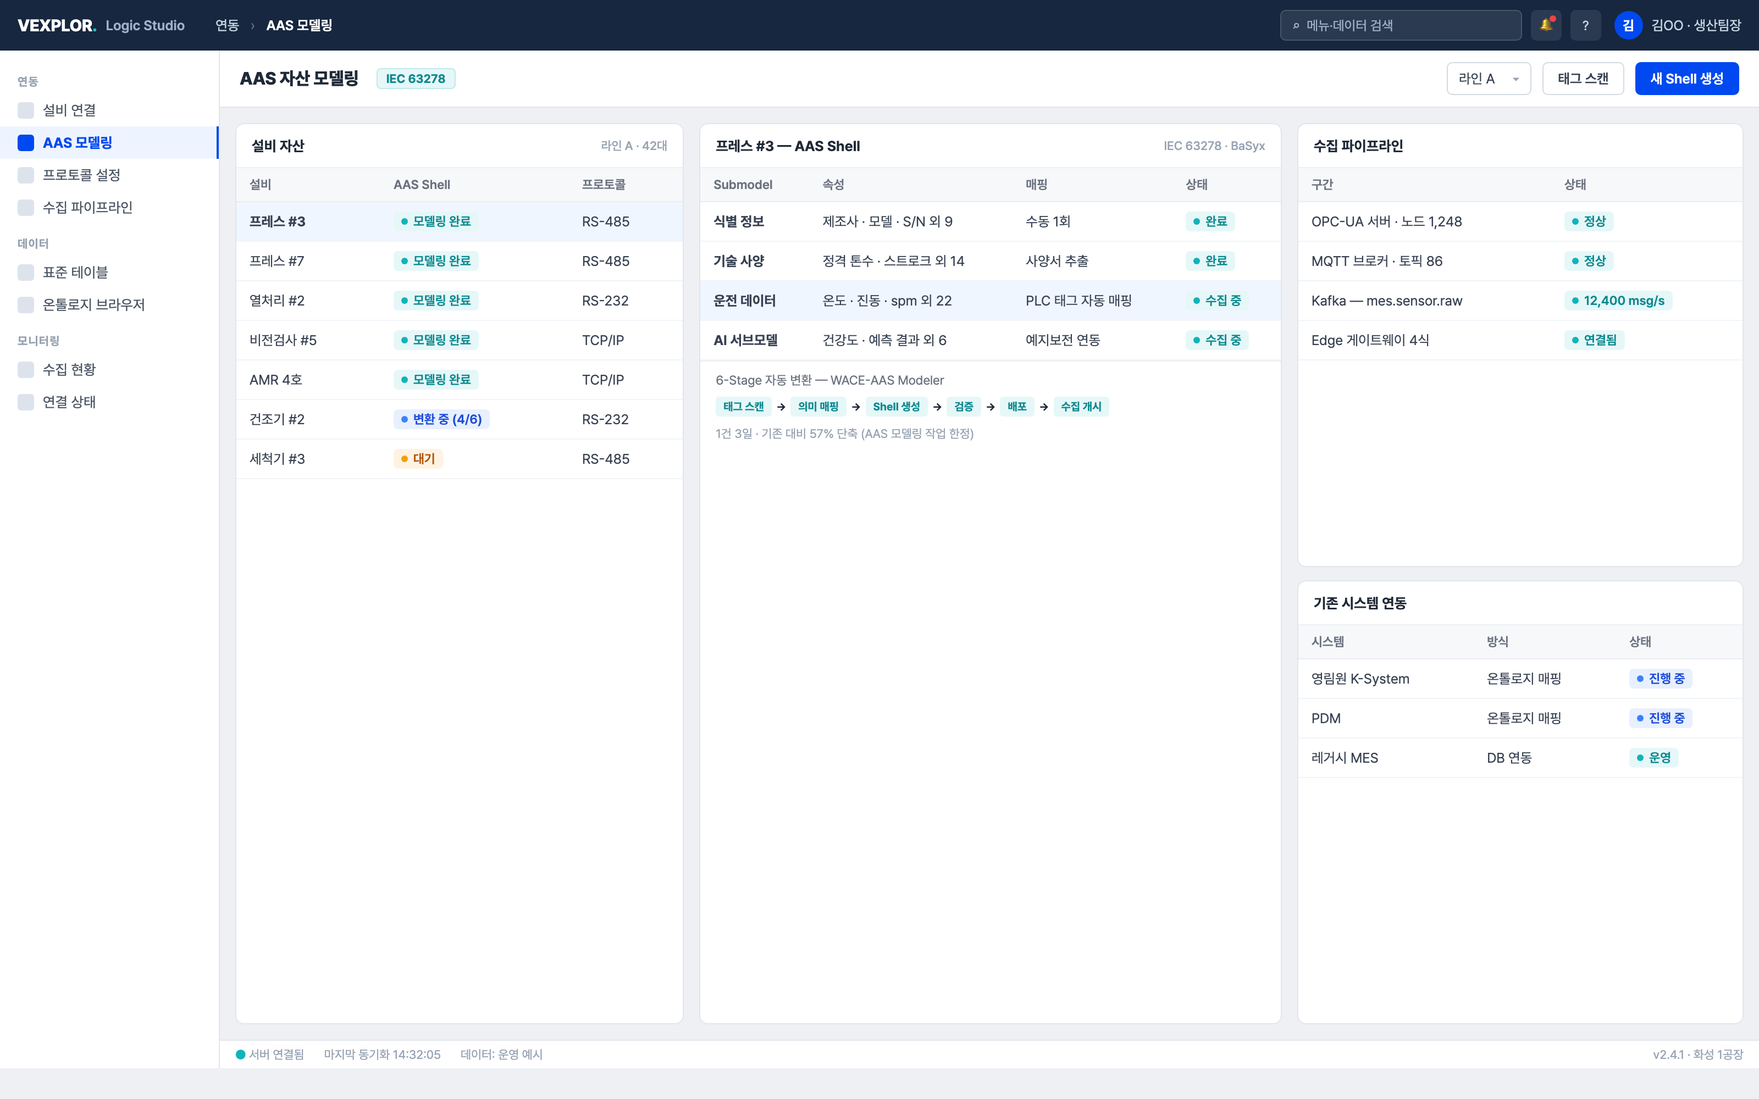1759x1099 pixels.
Task: Click the 메뉴·데이터 검색 search field
Action: (1401, 25)
